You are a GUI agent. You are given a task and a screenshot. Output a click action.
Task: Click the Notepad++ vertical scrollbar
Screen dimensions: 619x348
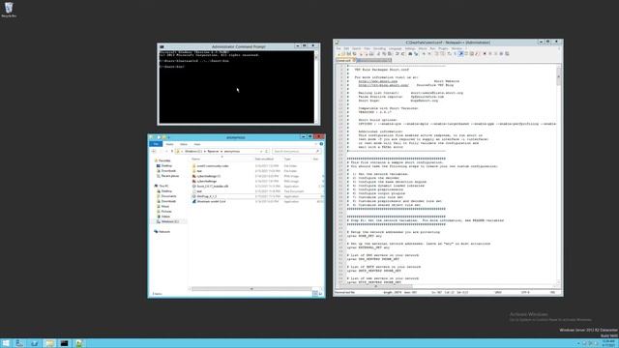tap(559, 75)
